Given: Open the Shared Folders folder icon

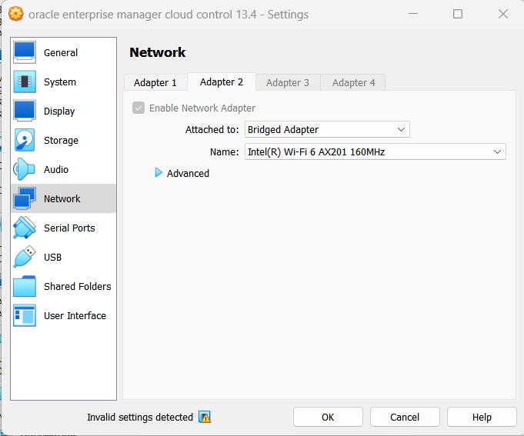Looking at the screenshot, I should coord(25,286).
